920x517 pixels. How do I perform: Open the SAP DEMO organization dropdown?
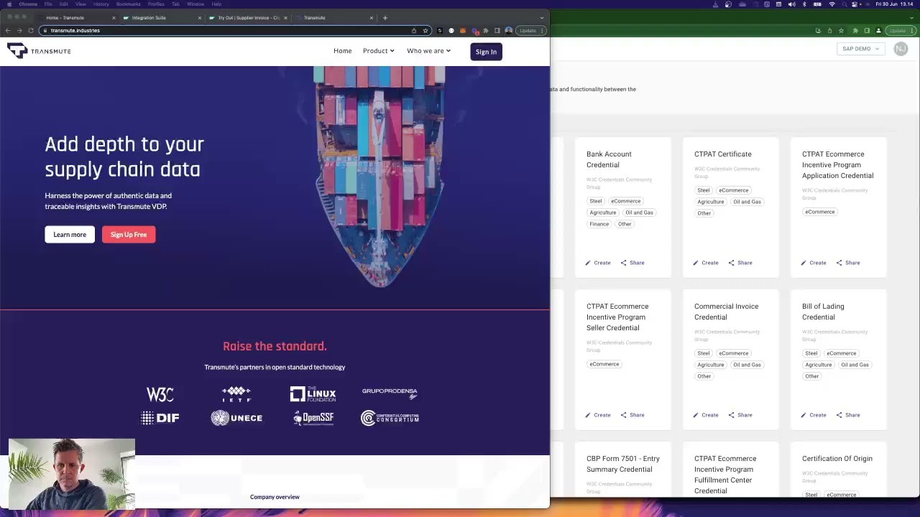tap(860, 49)
